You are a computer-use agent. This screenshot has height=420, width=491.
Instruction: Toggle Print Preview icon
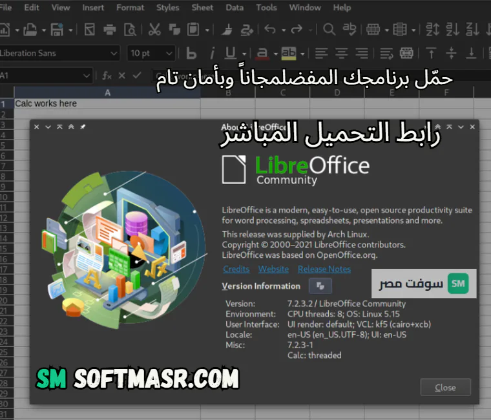[130, 30]
